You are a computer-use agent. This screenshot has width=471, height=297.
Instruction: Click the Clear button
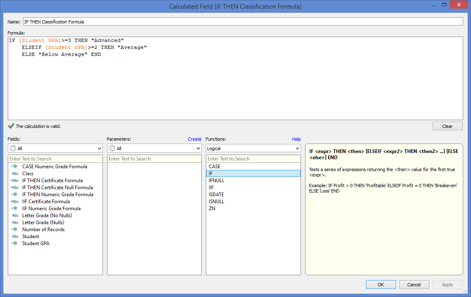pos(447,126)
